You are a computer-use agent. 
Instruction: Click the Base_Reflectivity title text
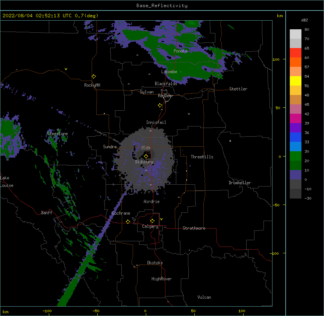pyautogui.click(x=162, y=6)
